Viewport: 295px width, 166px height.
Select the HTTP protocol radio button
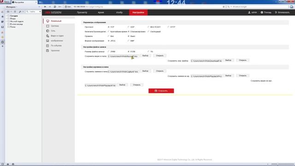[168, 27]
